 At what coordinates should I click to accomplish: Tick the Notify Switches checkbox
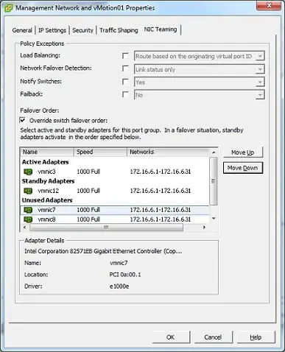(x=125, y=82)
